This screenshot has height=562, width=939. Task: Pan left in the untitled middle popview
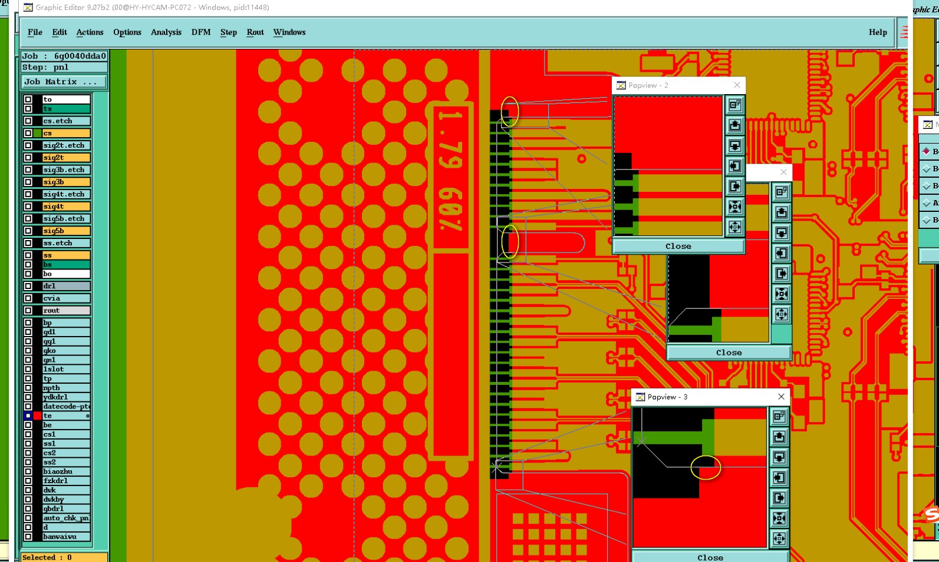click(x=781, y=254)
